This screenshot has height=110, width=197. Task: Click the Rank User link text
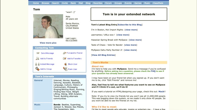point(72,69)
